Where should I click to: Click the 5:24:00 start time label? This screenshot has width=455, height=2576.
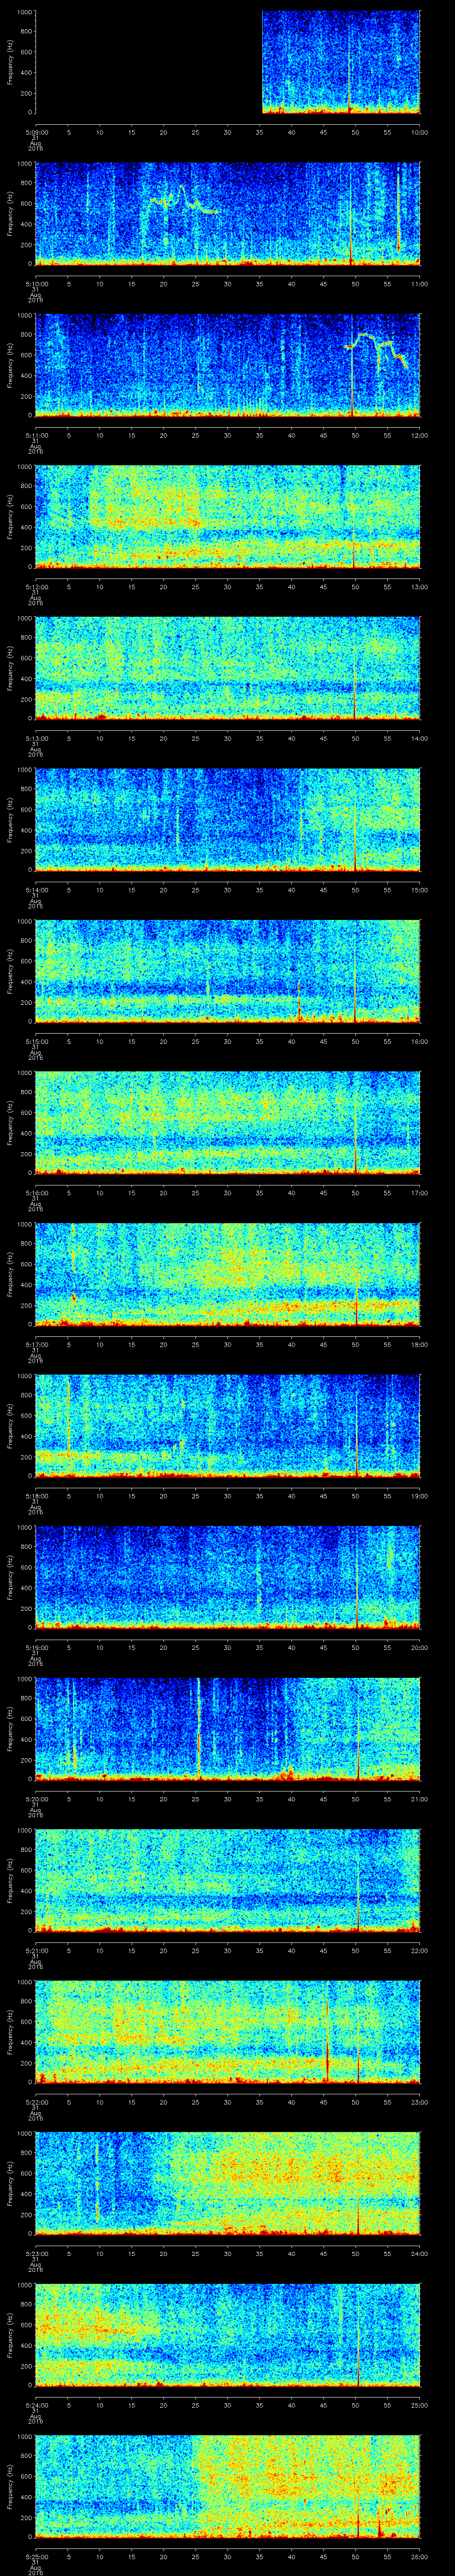coord(36,2405)
